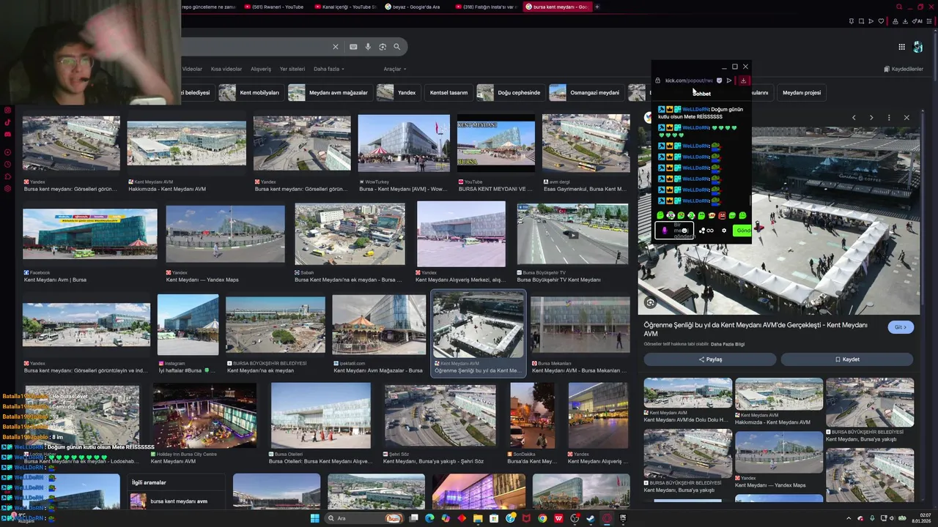Expand the Araçlar tools dropdown
Viewport: 938px width, 527px height.
(394, 69)
